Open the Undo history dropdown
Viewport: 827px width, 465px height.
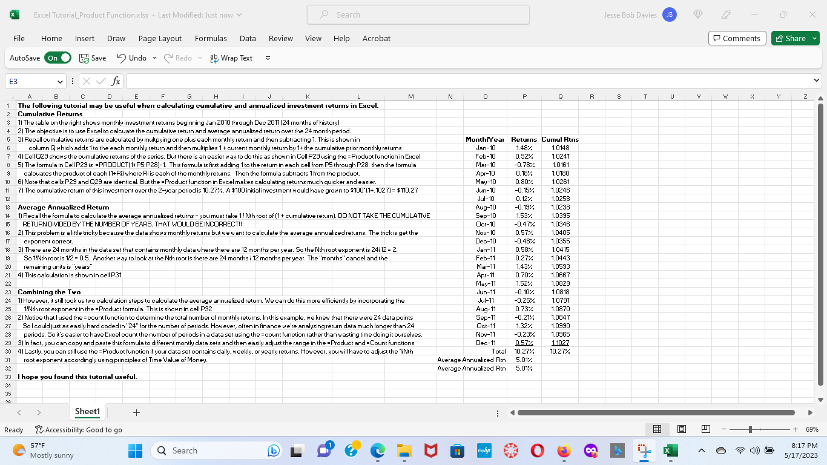tap(154, 58)
